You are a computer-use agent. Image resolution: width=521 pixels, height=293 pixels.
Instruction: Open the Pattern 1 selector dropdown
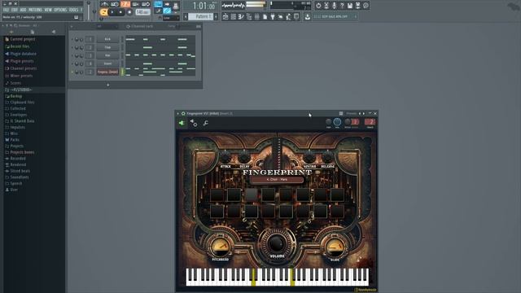point(201,16)
